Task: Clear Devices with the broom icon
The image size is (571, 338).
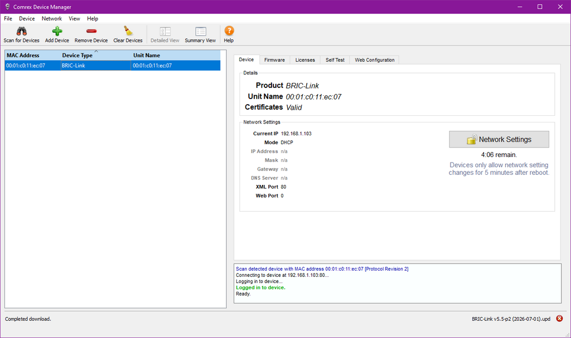Action: 128,31
